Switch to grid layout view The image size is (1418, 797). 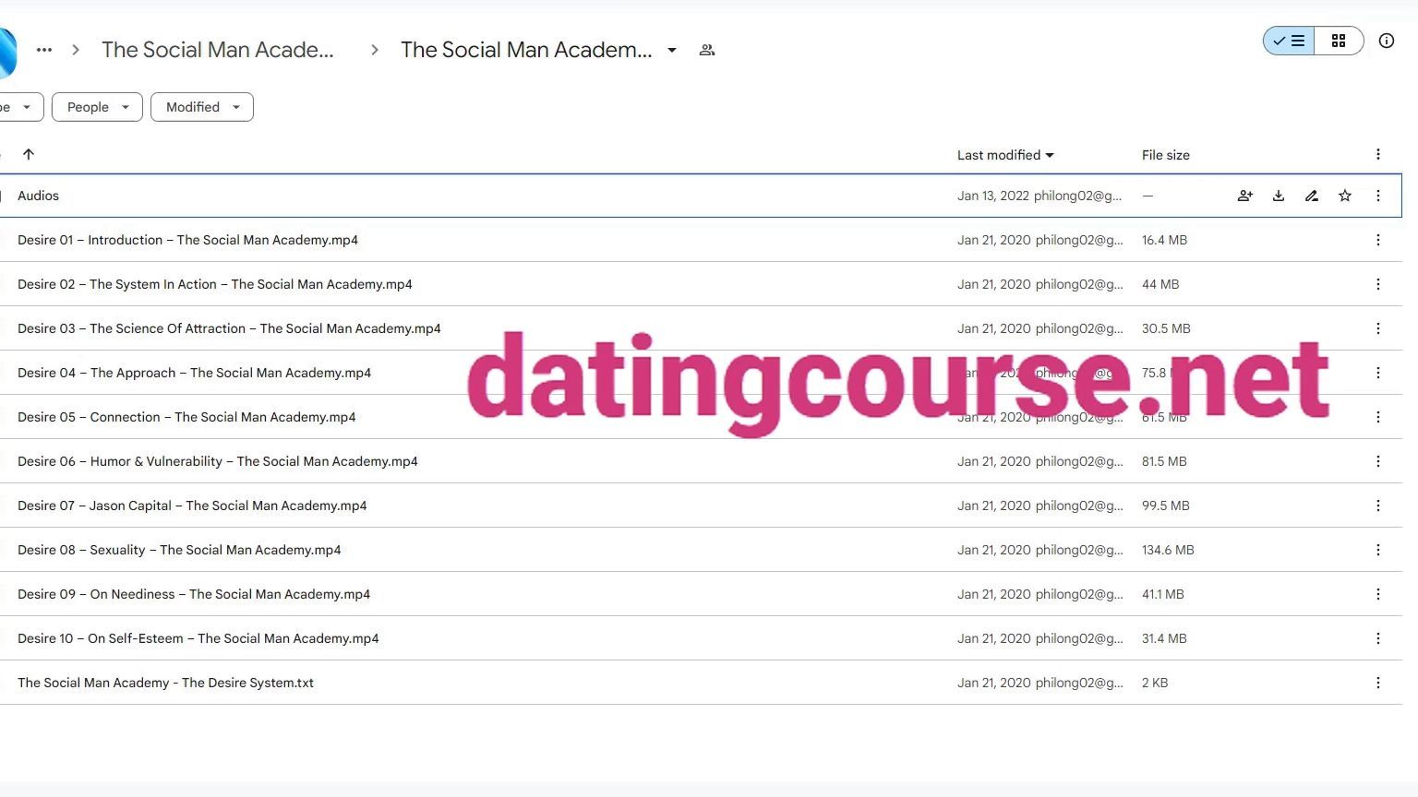click(1339, 41)
